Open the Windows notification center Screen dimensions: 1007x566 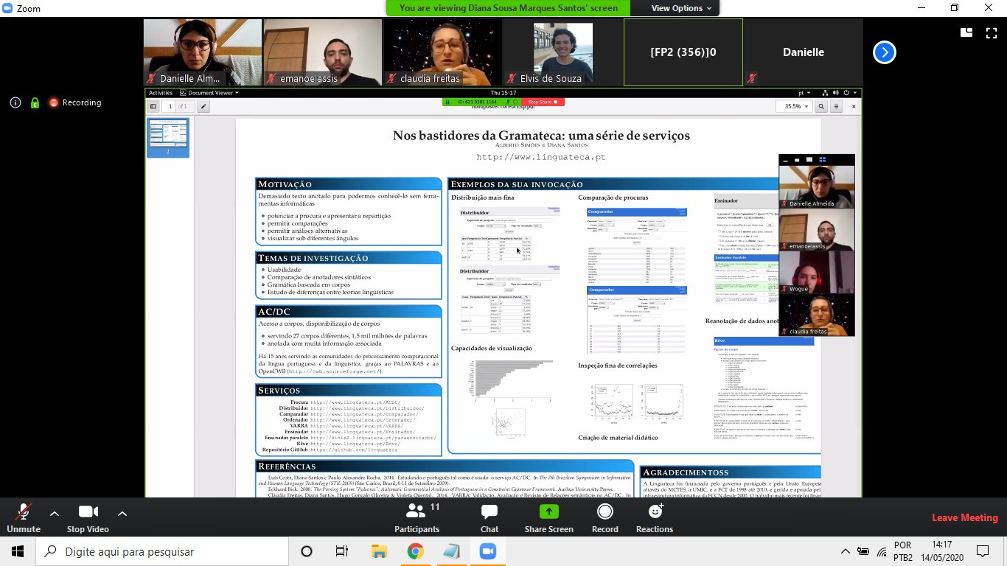tap(982, 551)
